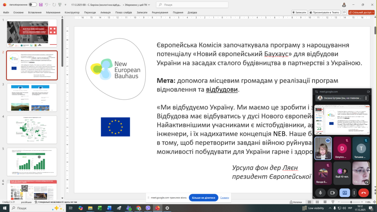This screenshot has height=212, width=377.
Task: Open the comments pane icon
Action: click(x=344, y=12)
